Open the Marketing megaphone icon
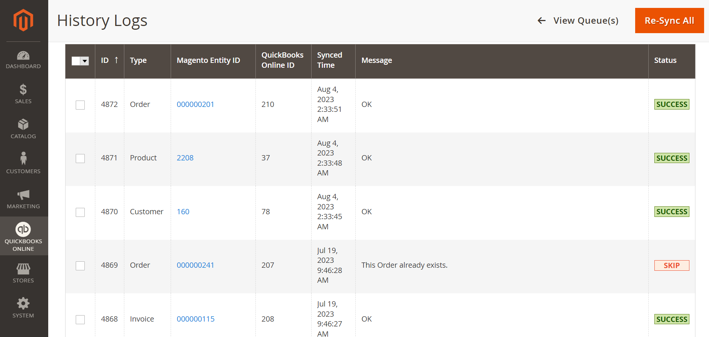 point(23,195)
